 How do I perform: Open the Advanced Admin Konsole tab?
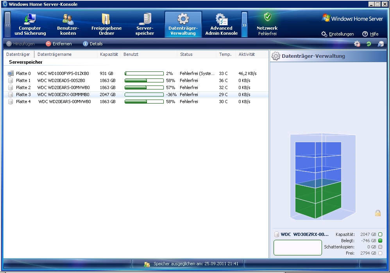pyautogui.click(x=221, y=25)
